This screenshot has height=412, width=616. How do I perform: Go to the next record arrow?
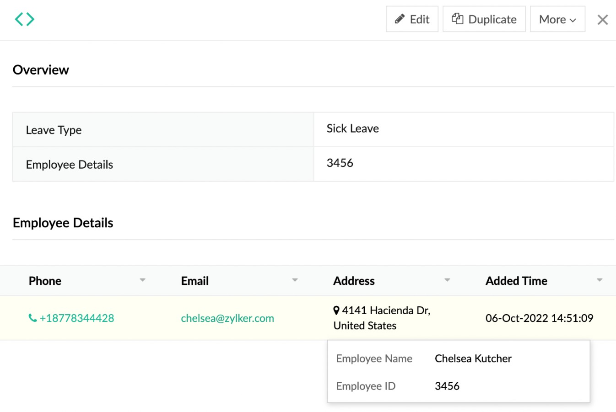tap(30, 19)
